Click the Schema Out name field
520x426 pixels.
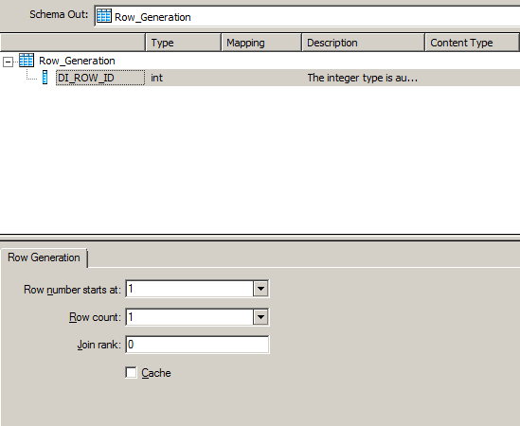click(307, 16)
